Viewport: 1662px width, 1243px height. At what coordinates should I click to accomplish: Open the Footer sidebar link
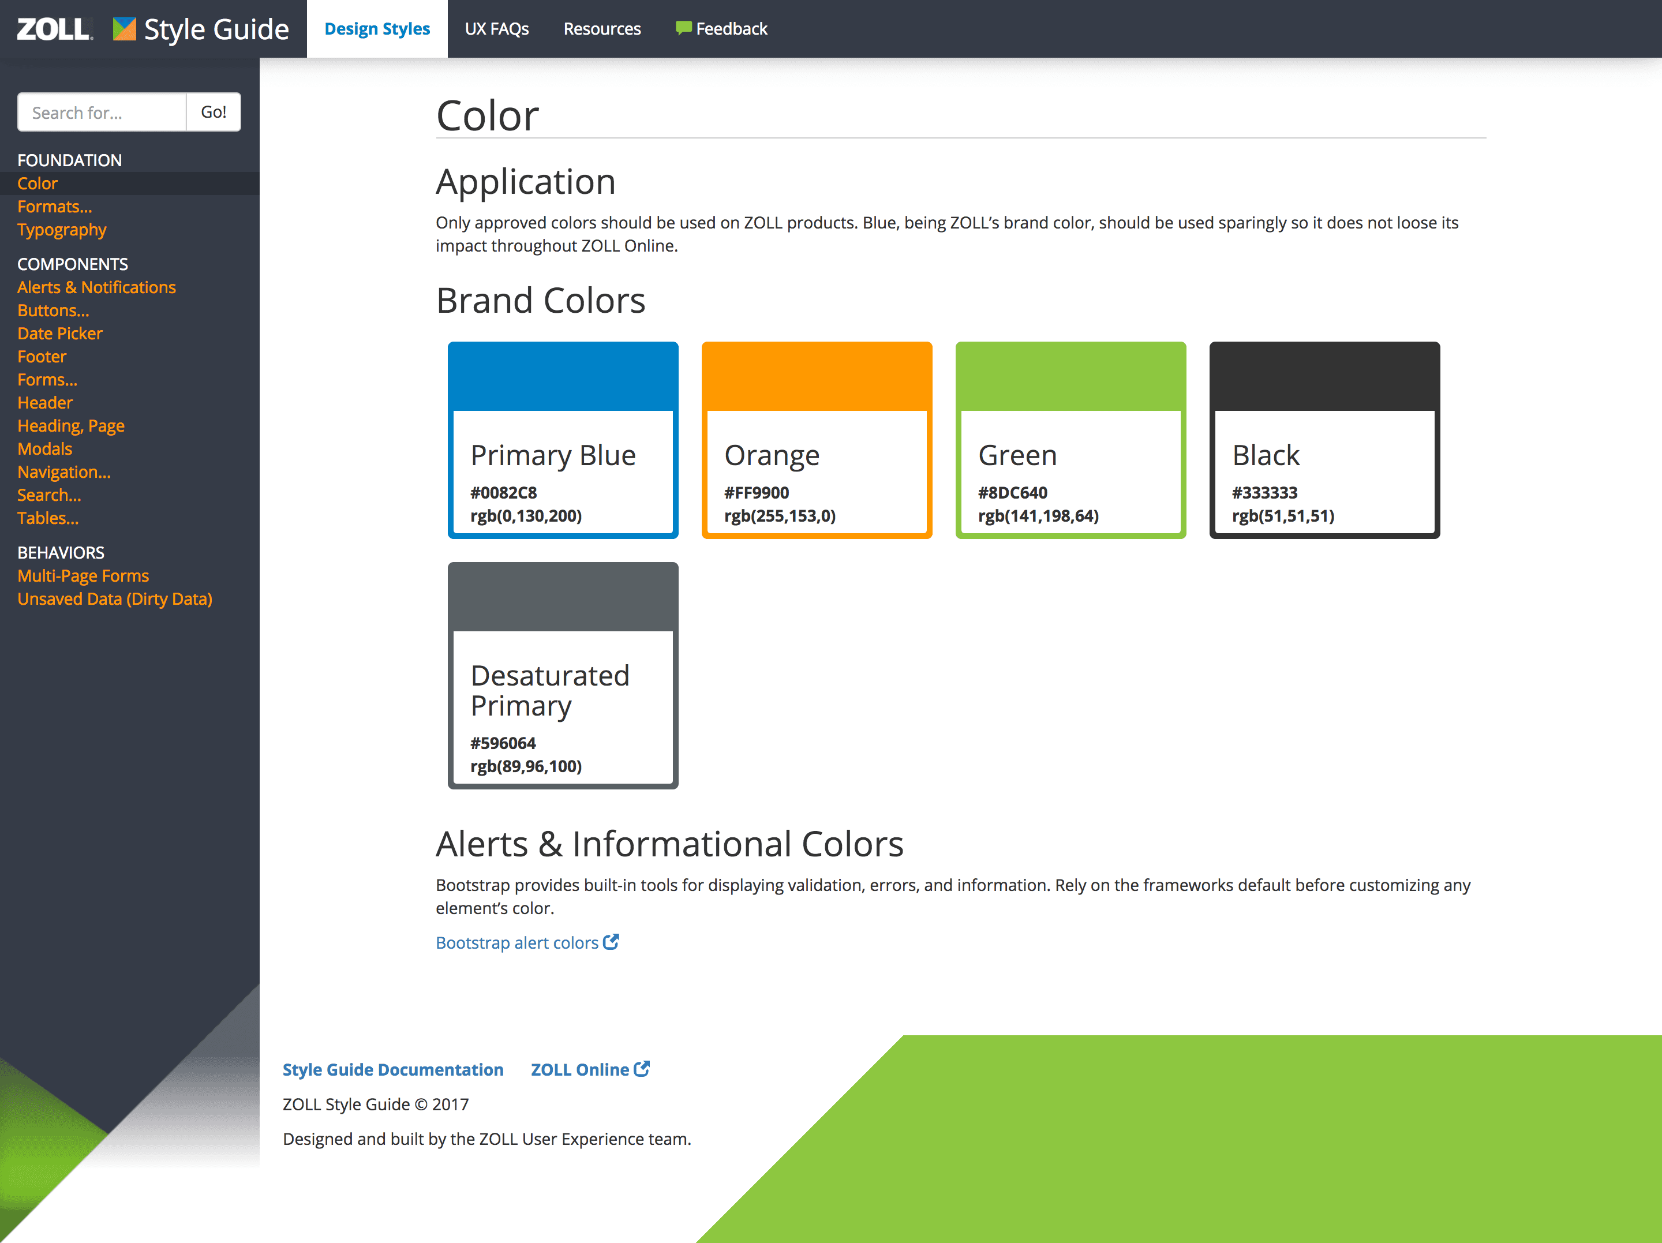coord(42,356)
